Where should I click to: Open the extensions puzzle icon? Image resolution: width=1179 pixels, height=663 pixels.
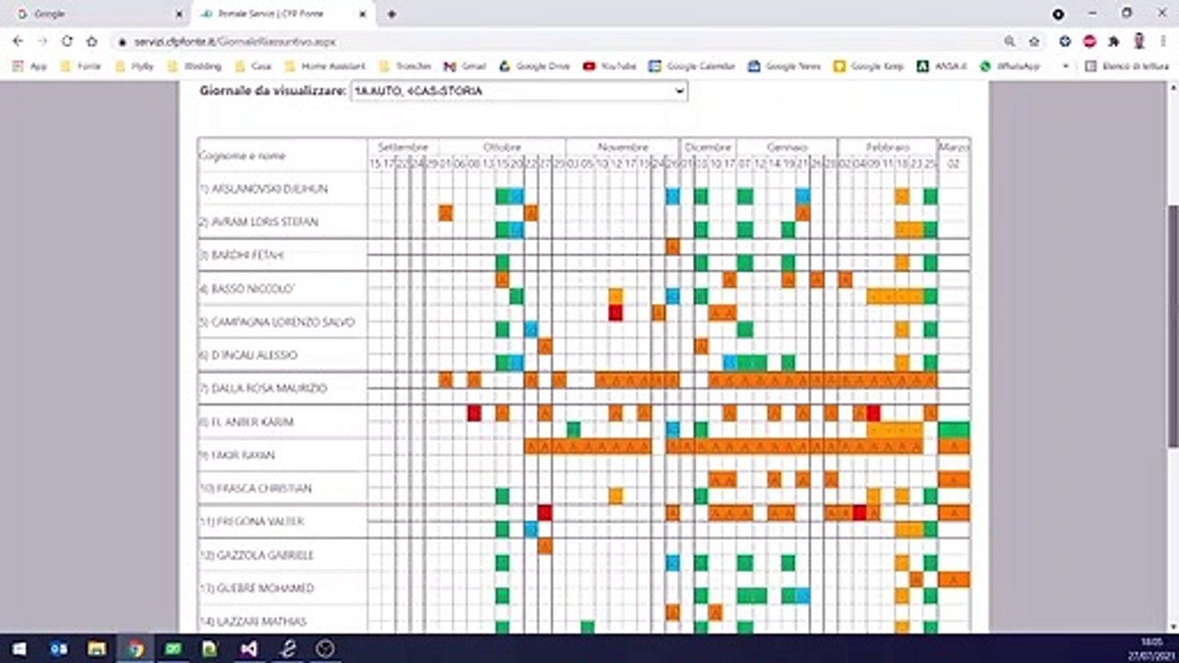[x=1114, y=41]
